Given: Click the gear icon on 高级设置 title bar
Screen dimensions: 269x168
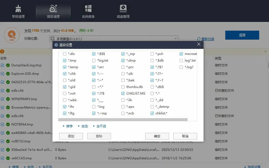Looking at the screenshot, I should [x=56, y=45].
